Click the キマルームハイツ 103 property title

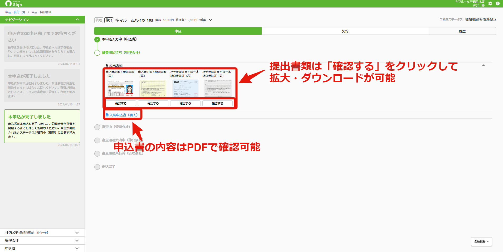coord(134,20)
